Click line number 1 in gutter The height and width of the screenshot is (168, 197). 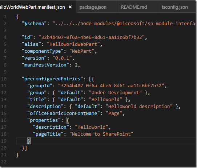pyautogui.click(x=5, y=17)
